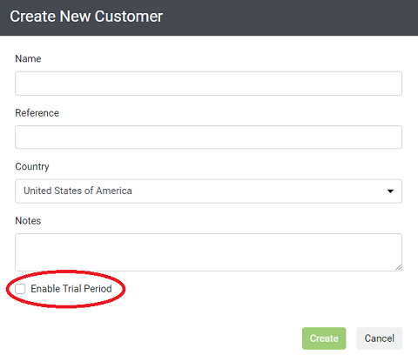
Task: Click the Create New Customer title
Action: coord(86,17)
